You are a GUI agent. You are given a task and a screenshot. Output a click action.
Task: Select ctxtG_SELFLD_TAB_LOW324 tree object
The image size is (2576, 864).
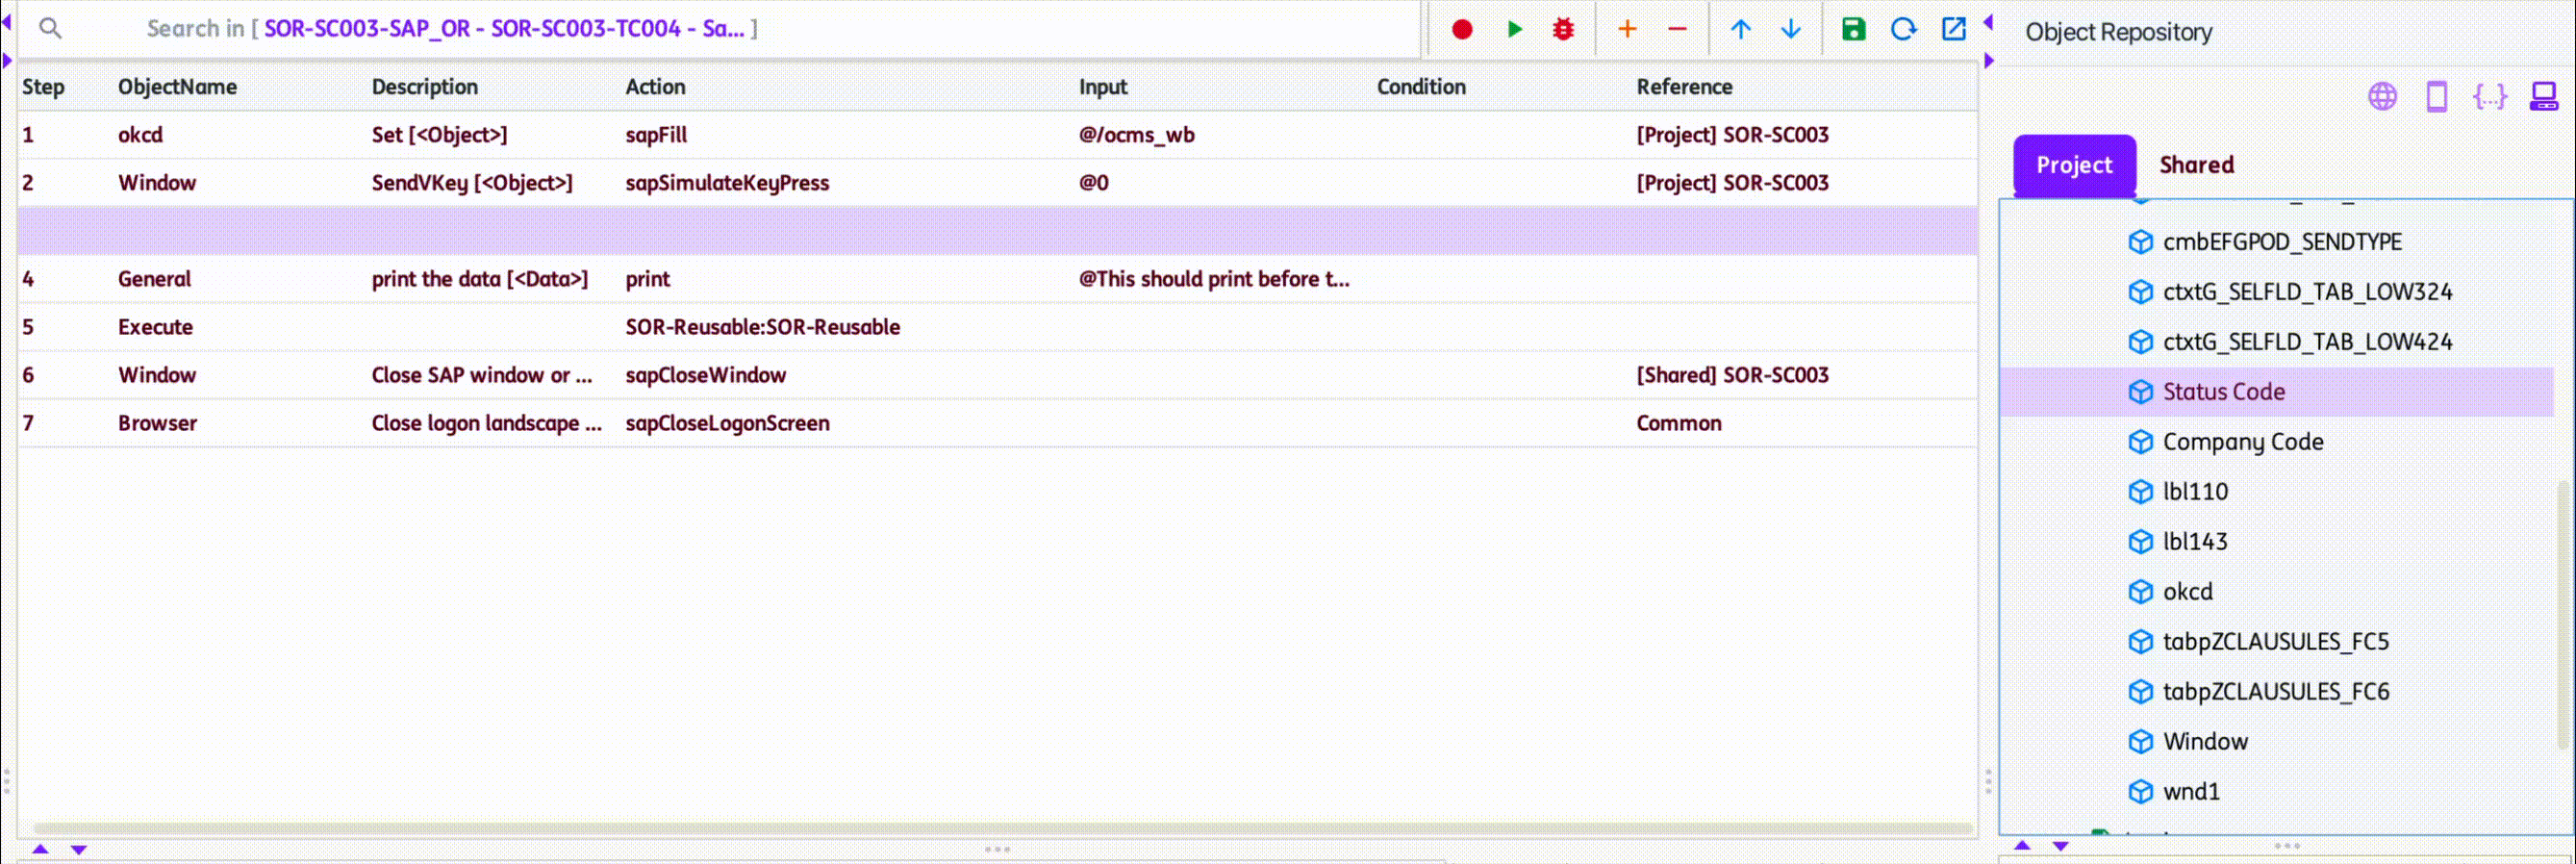point(2307,292)
